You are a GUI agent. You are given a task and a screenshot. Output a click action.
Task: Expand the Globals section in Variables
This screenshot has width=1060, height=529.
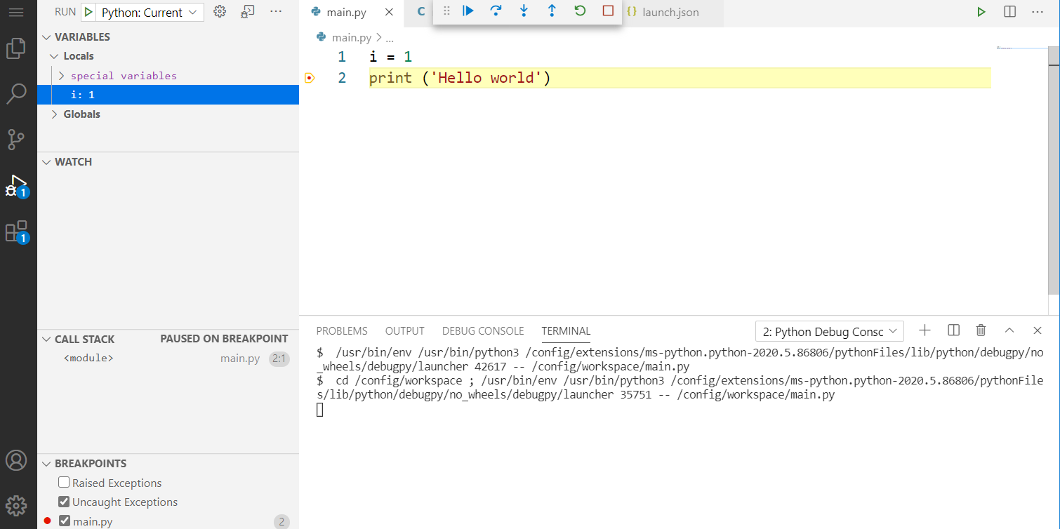tap(54, 114)
